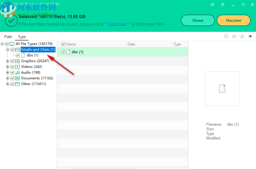Click the Audio music note icon

(x=17, y=72)
